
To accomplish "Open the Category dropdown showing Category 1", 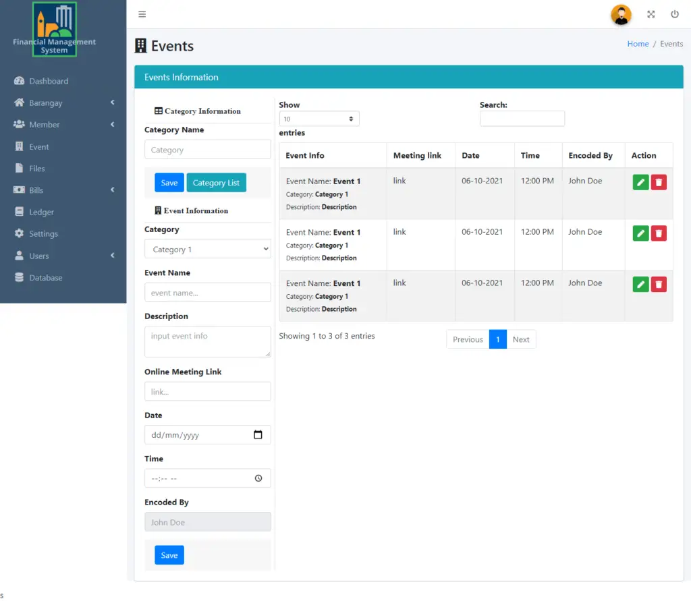I will (207, 248).
